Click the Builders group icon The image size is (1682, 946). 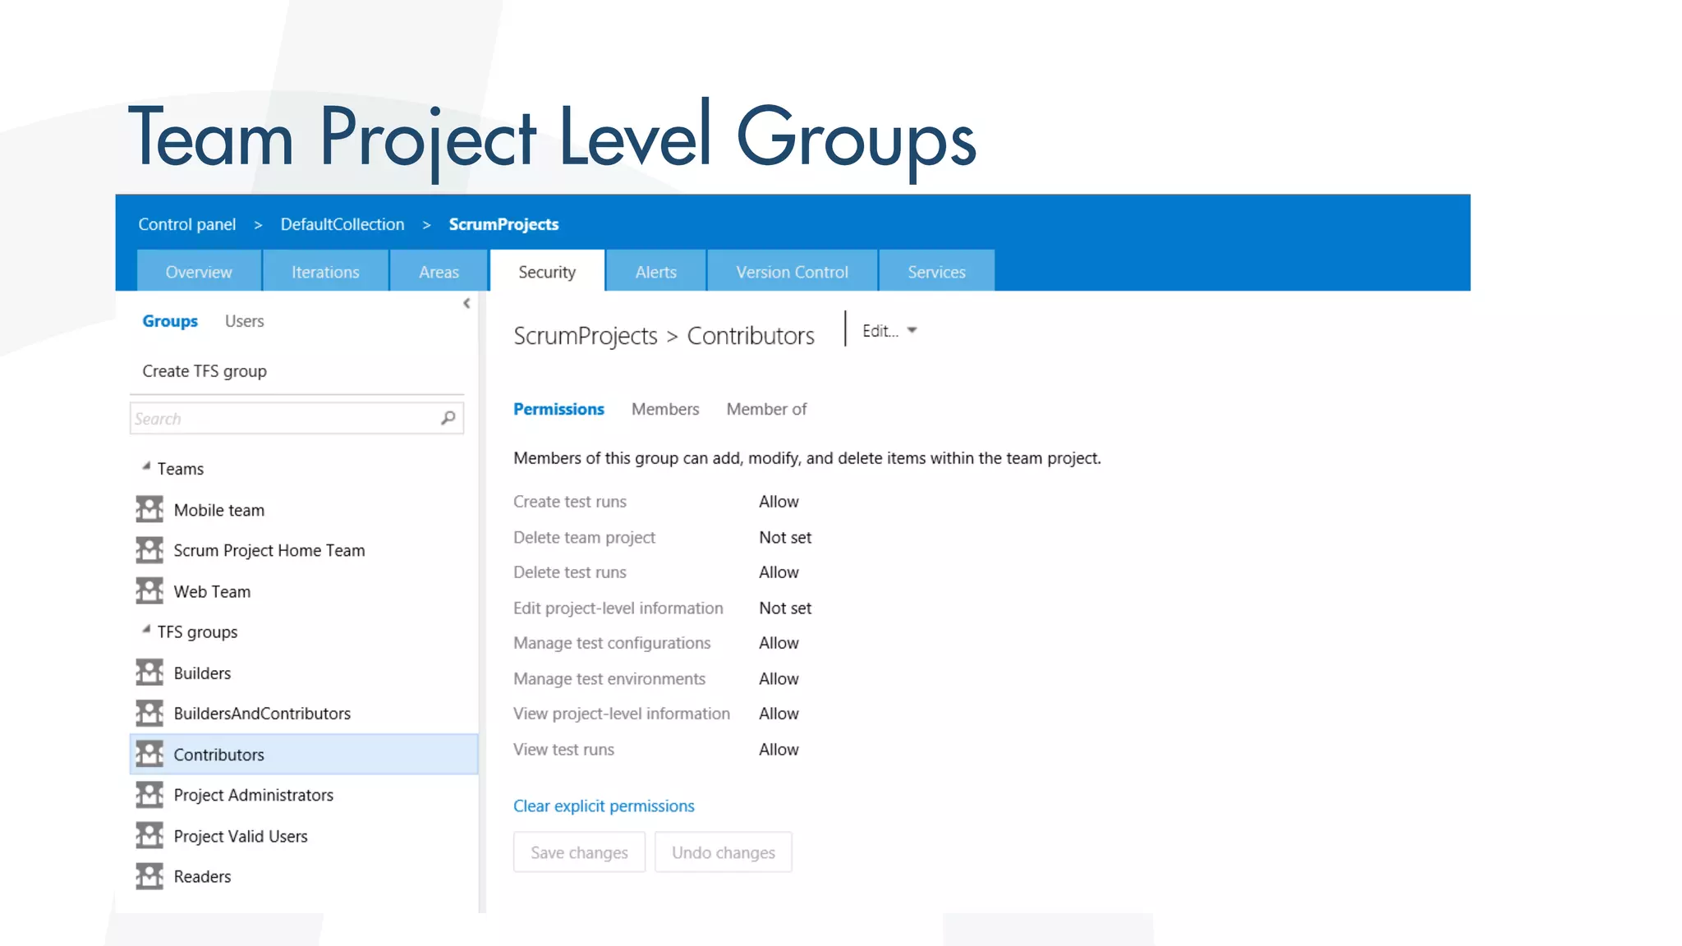coord(149,673)
